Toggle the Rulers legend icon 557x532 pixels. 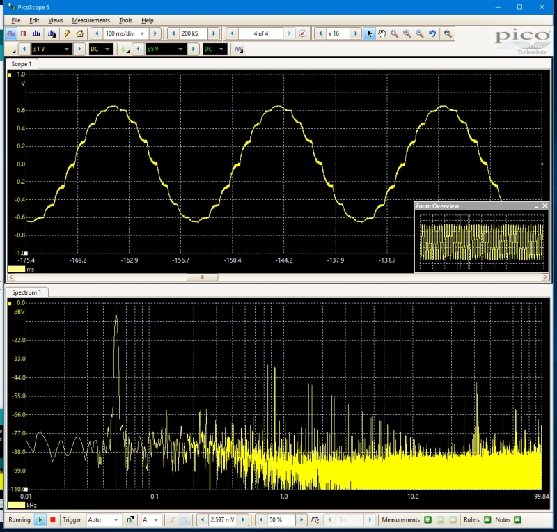[x=487, y=520]
